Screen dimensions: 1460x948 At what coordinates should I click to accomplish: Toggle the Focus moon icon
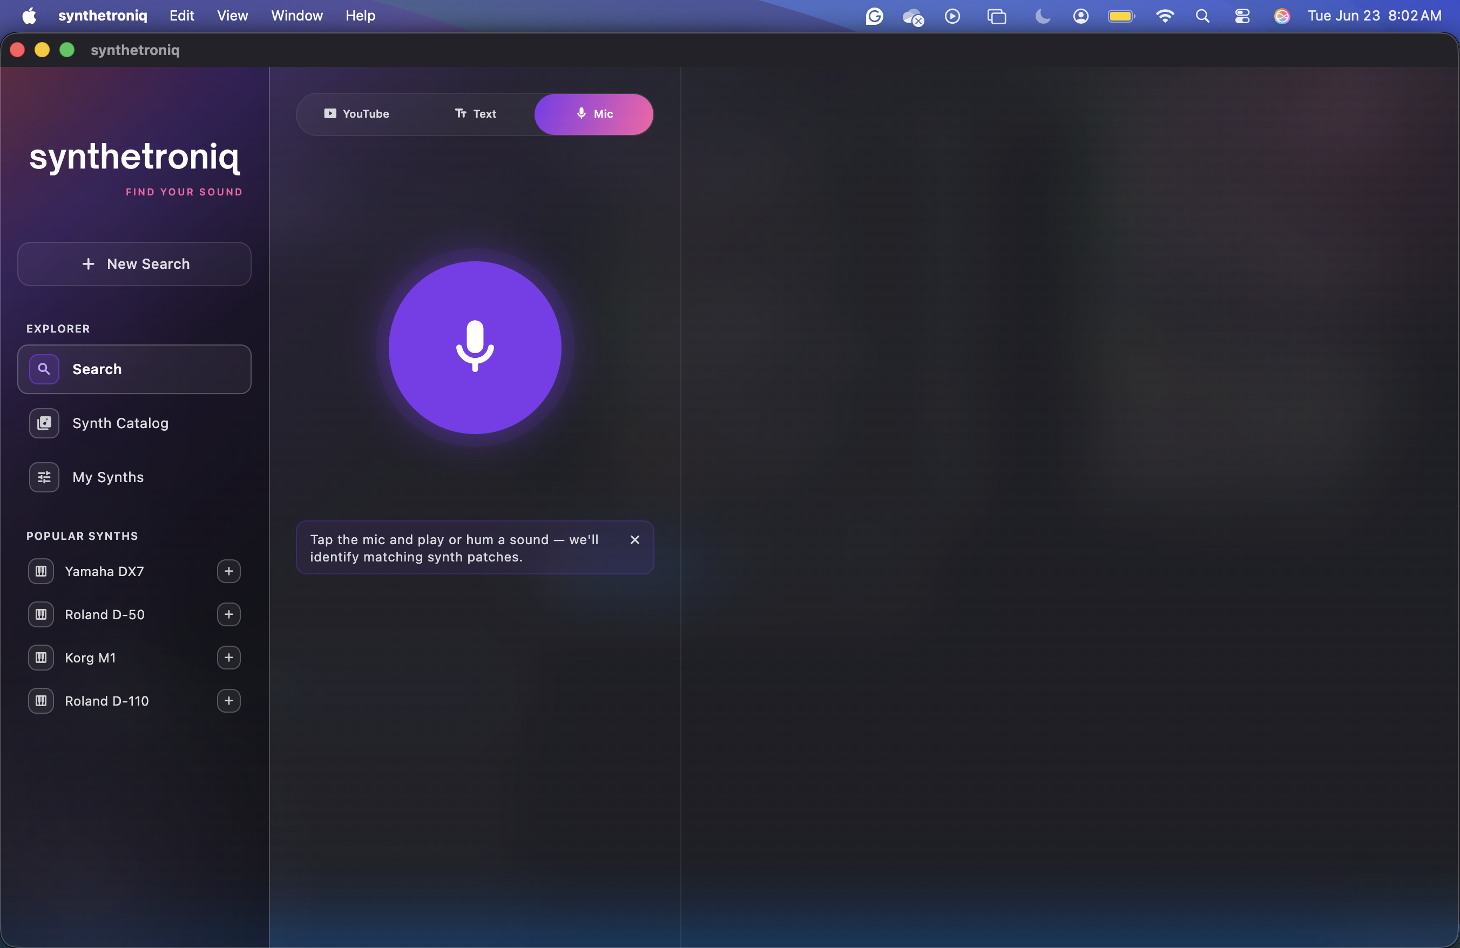(x=1042, y=16)
